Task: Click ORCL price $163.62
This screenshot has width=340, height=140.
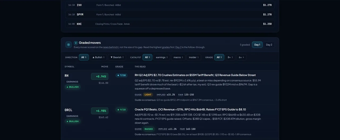Action: [103, 117]
